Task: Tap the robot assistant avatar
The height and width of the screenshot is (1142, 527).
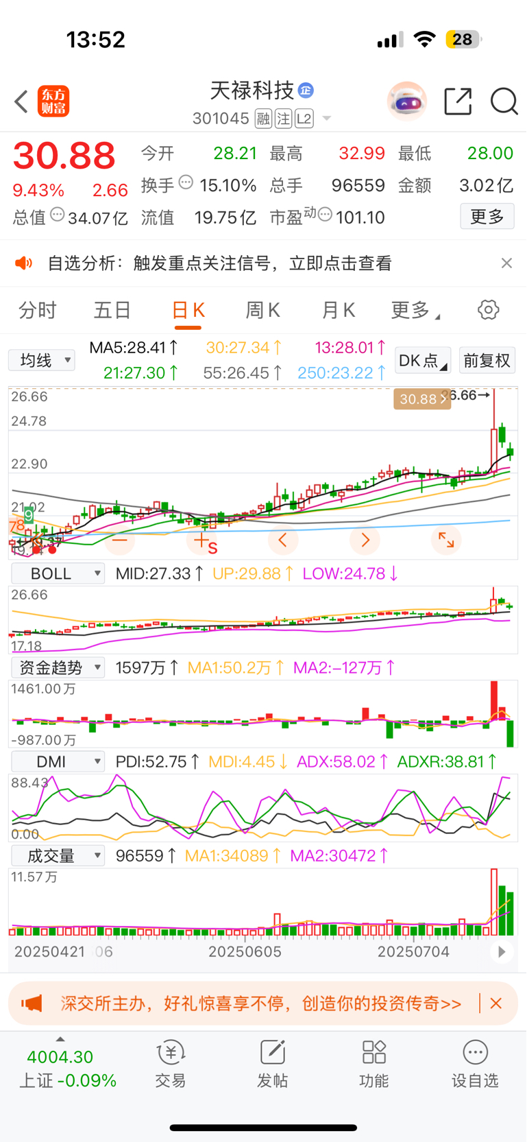Action: (407, 102)
